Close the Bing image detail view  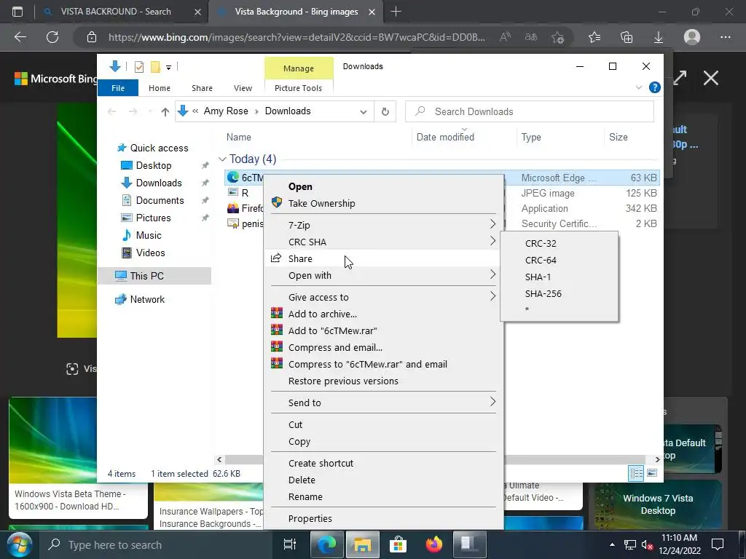pyautogui.click(x=711, y=78)
